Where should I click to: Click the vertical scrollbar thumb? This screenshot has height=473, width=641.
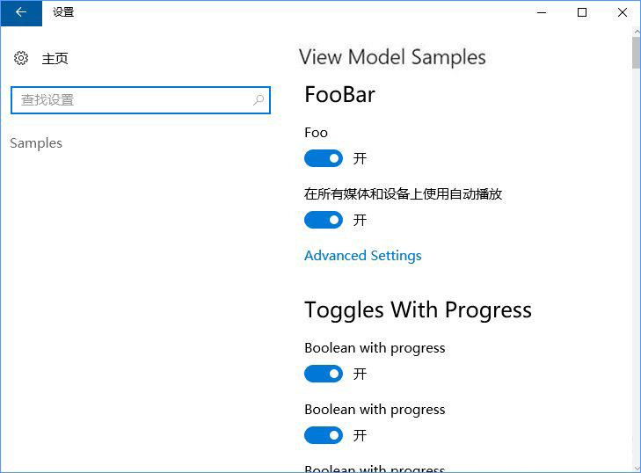click(636, 53)
